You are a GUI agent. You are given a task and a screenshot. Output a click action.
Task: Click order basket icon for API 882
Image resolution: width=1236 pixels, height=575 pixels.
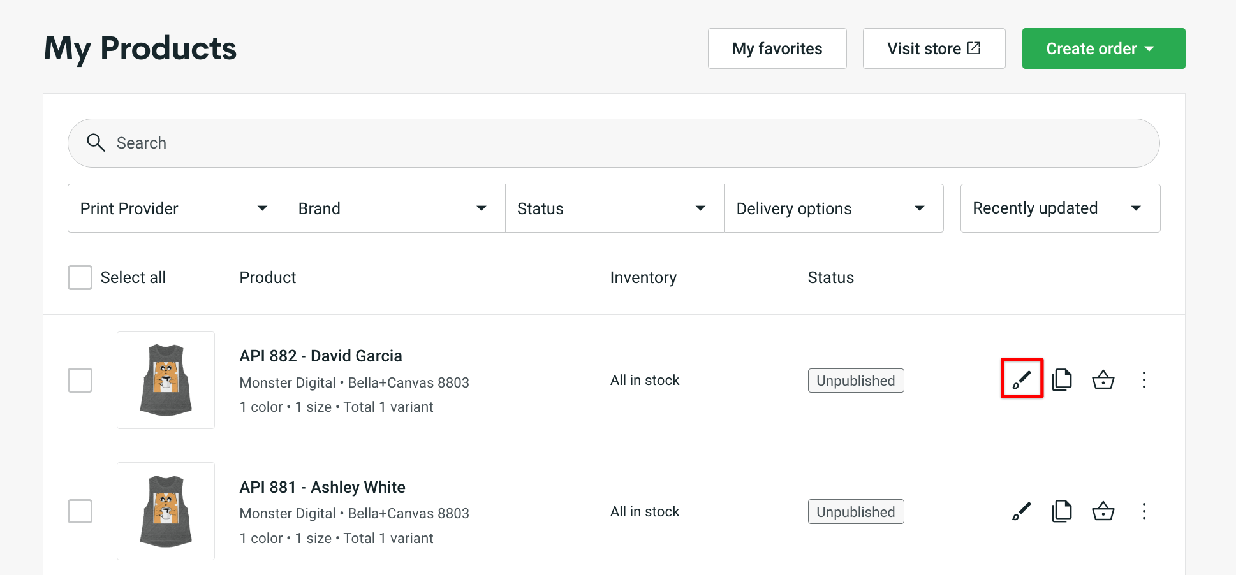[x=1103, y=380]
